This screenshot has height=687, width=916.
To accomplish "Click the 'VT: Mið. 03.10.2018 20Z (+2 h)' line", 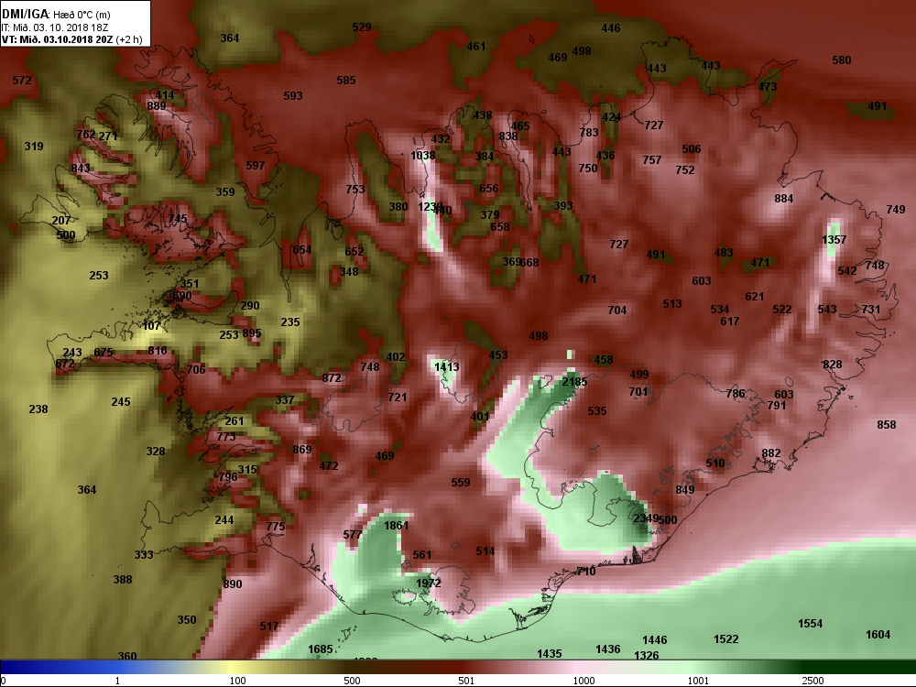I will (x=71, y=39).
